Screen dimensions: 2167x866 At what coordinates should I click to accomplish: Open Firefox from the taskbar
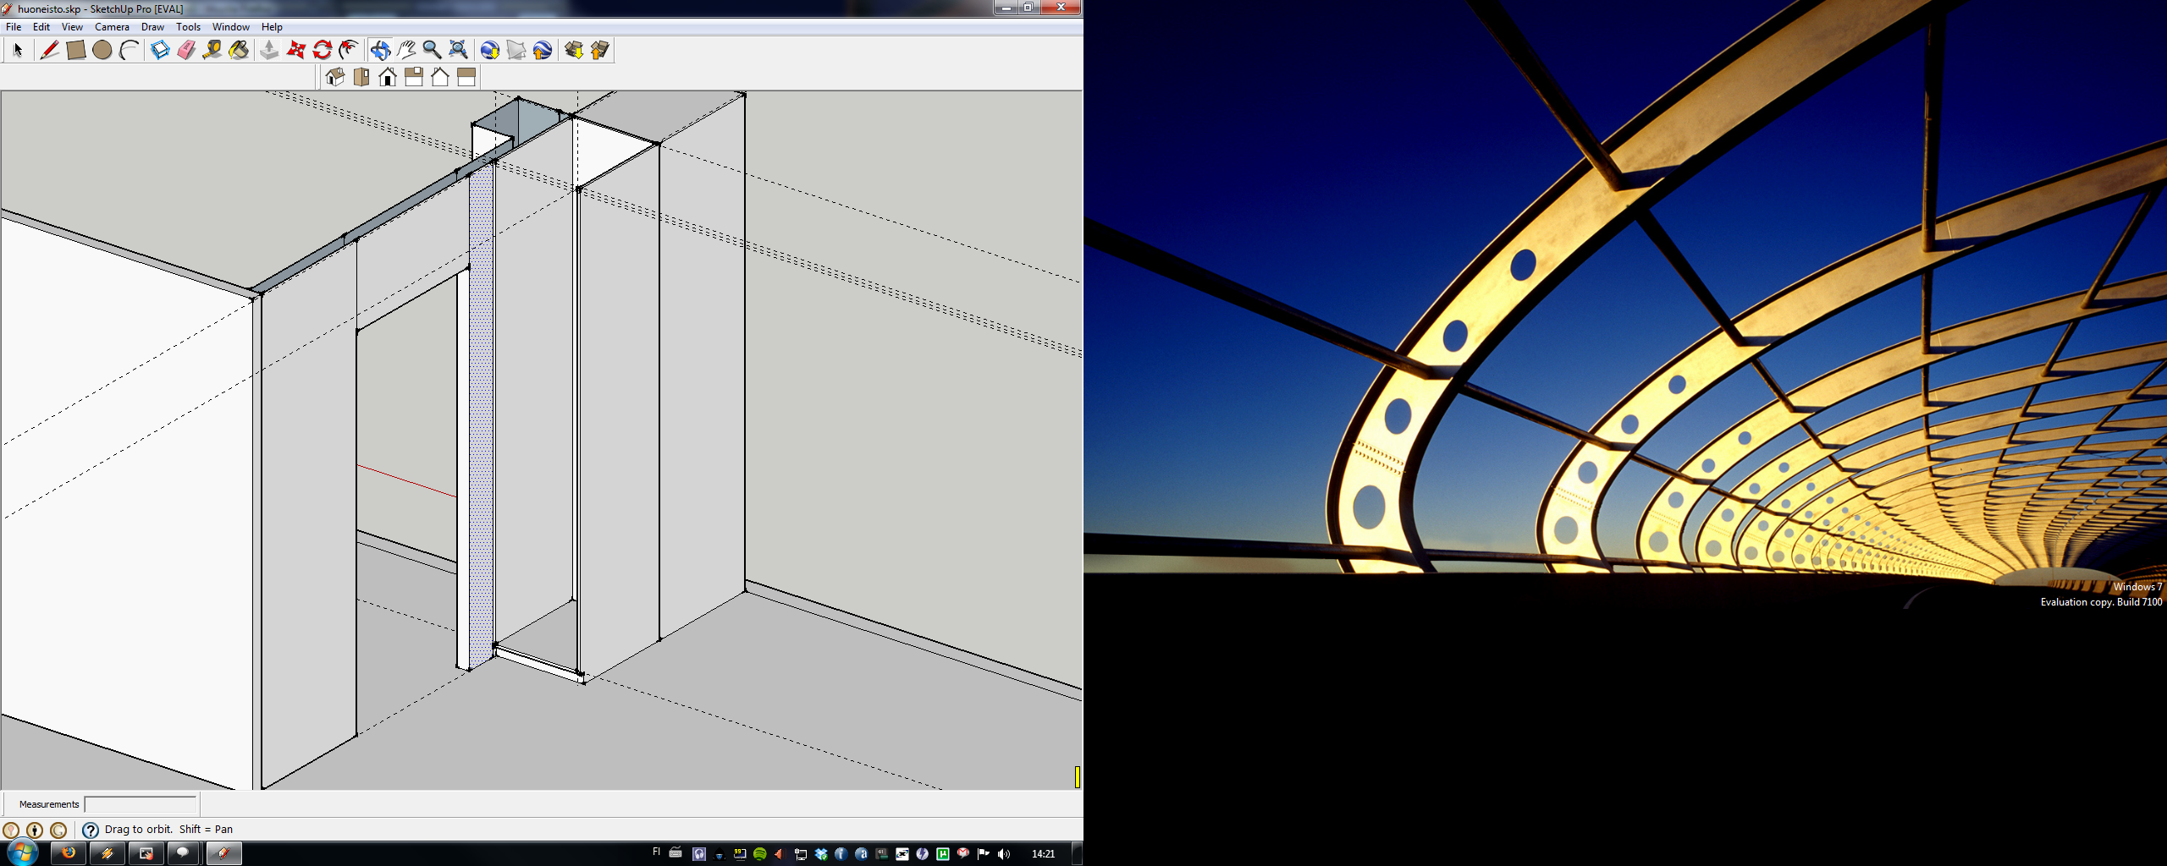click(x=69, y=853)
